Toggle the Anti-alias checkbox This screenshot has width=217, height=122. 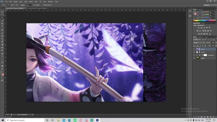coord(34,5)
